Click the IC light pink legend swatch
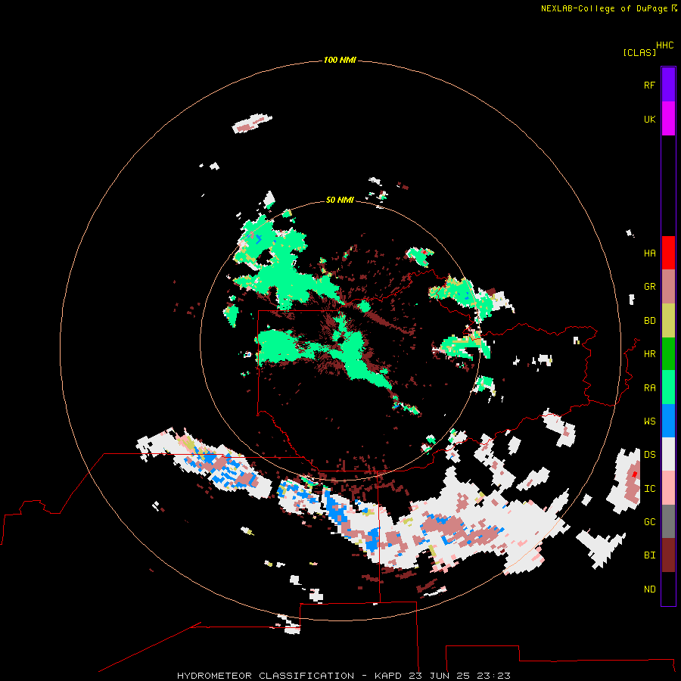This screenshot has width=681, height=681. pos(668,488)
